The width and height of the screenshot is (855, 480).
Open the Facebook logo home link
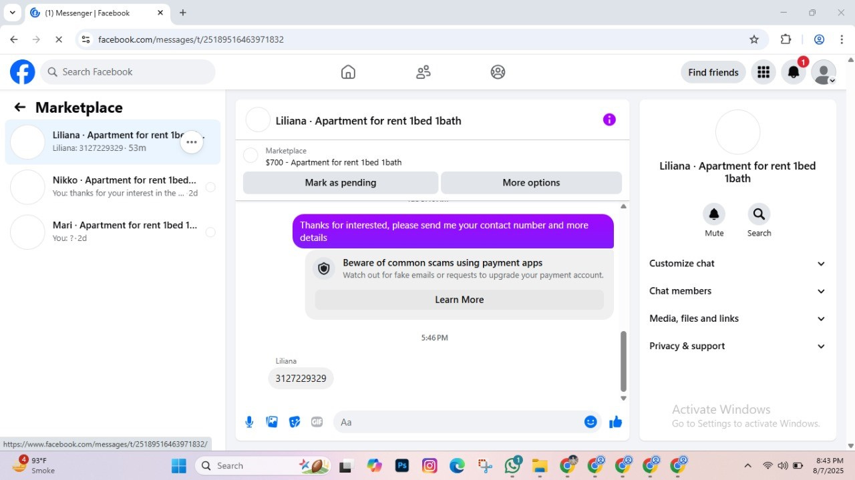pos(22,72)
